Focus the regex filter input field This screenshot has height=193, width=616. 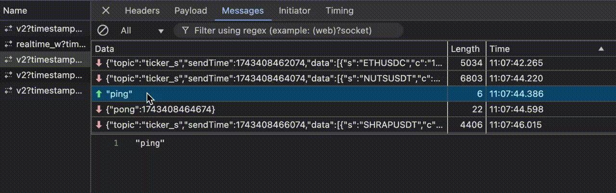[289, 31]
